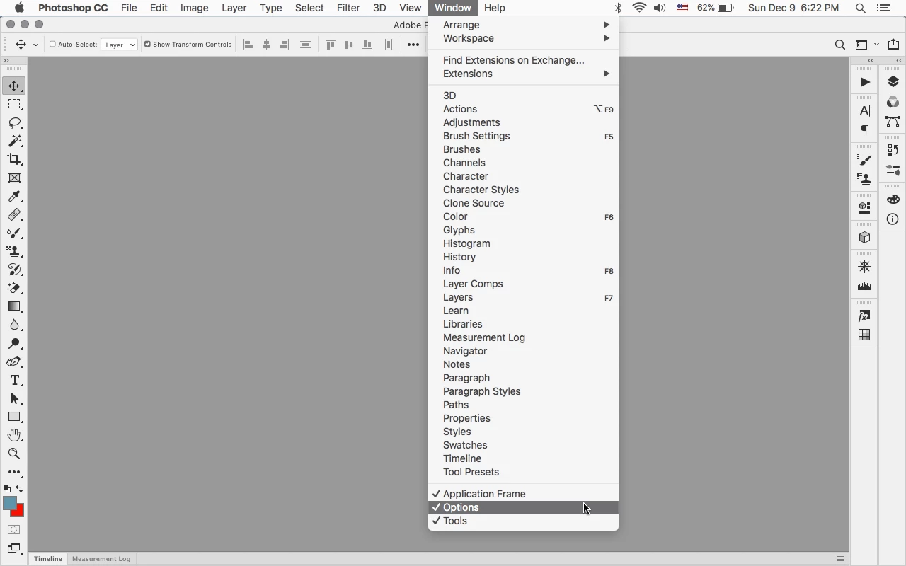
Task: Choose Brush Settings from the Window menu
Action: click(x=524, y=136)
